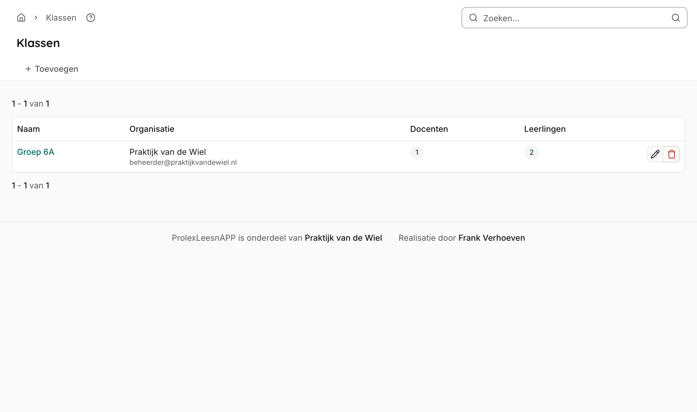The image size is (697, 412).
Task: Click the top '1 - 1 van 1' pagination text
Action: tap(31, 104)
